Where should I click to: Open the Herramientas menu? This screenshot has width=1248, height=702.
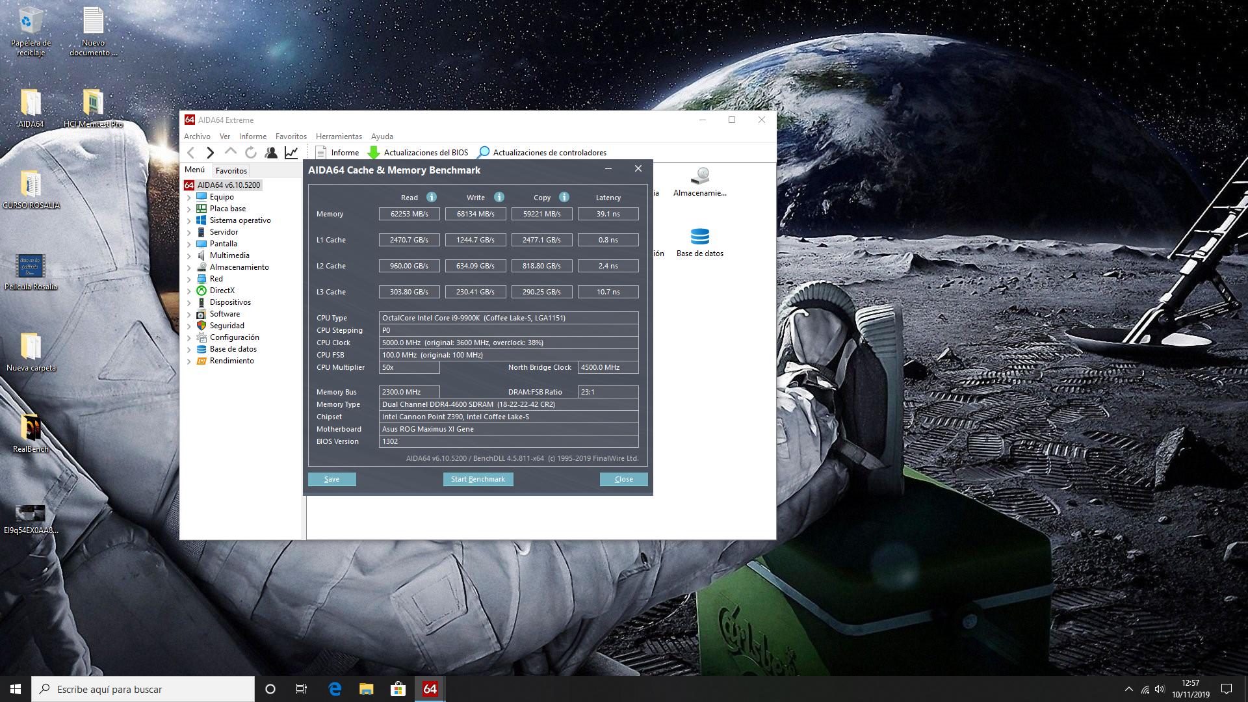click(338, 136)
